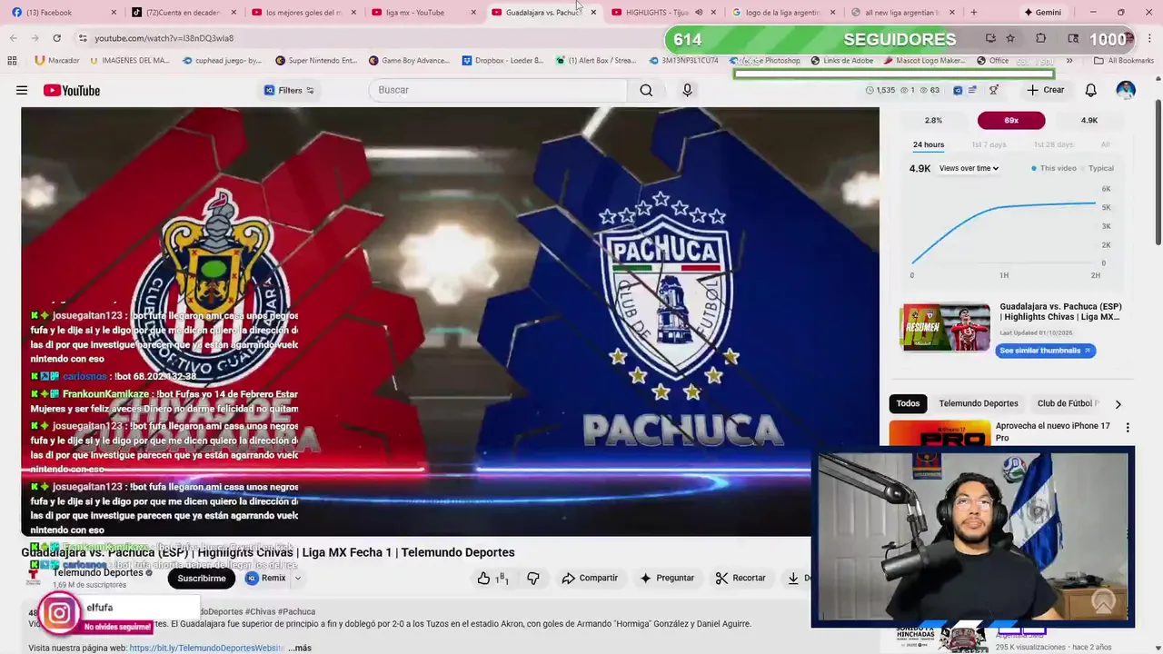Open the YouTube hamburger guide menu
Viewport: 1163px width, 654px height.
pyautogui.click(x=22, y=90)
